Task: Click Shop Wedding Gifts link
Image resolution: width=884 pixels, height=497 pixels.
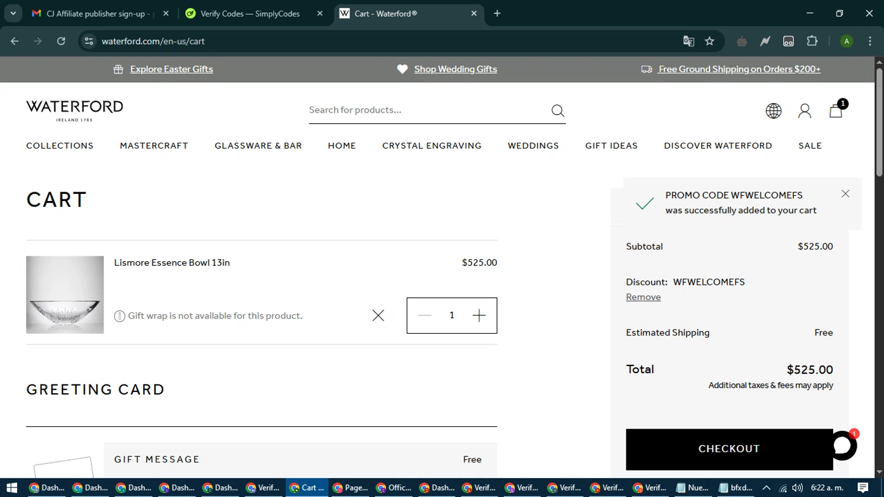Action: pos(456,69)
